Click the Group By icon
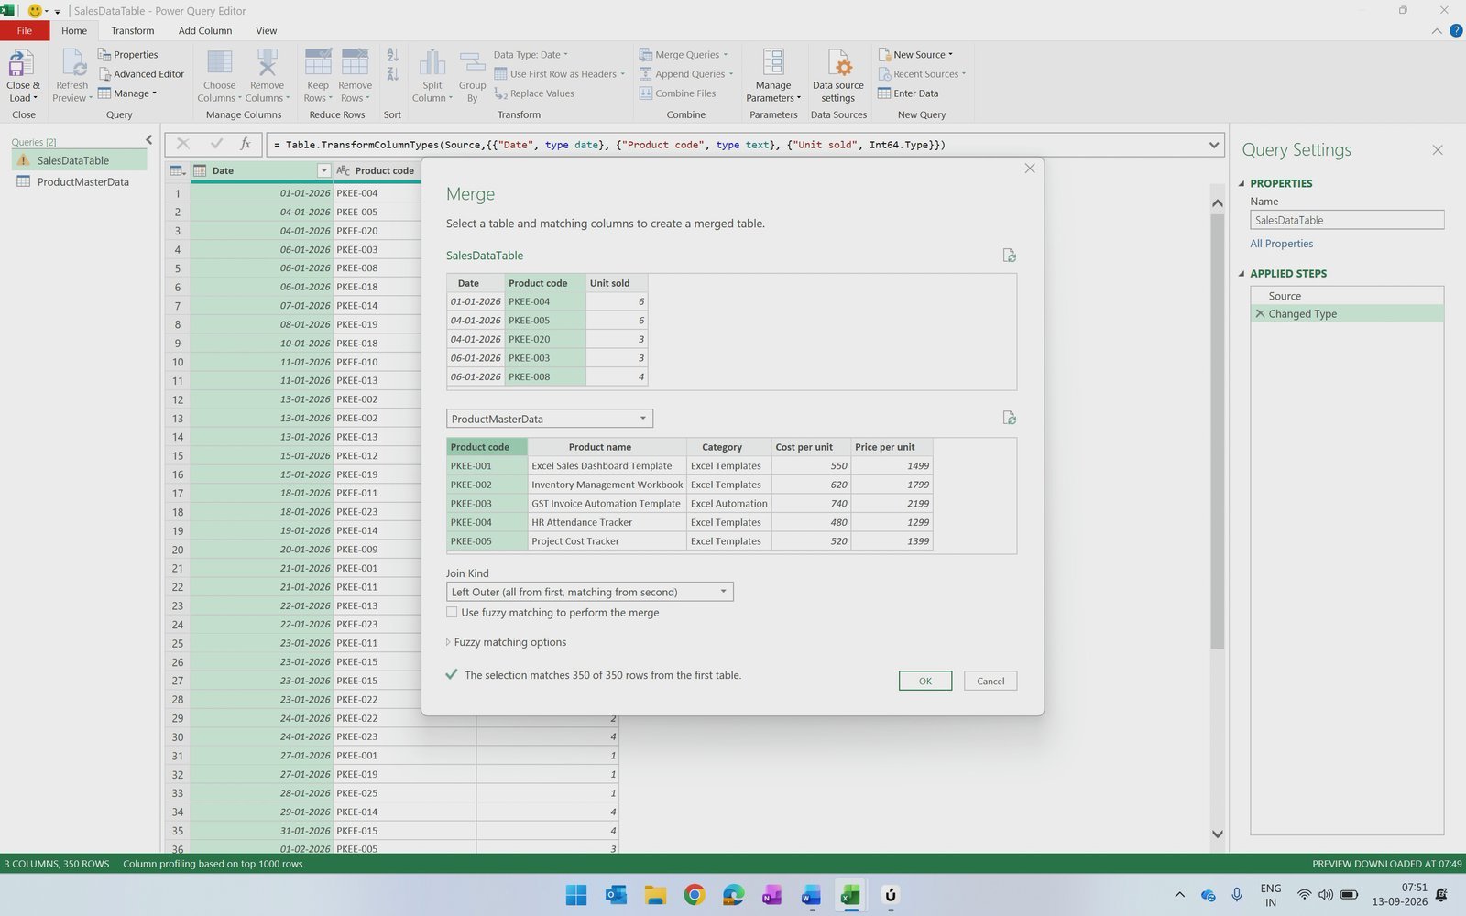 click(472, 62)
